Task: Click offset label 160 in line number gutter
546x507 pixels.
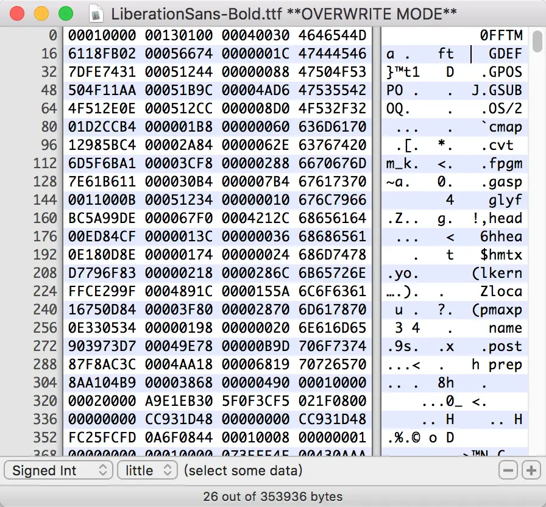Action: point(45,218)
